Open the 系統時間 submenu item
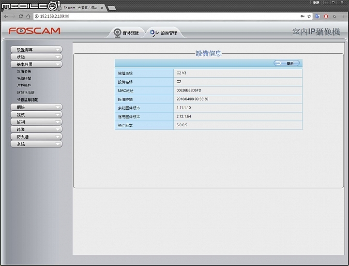The width and height of the screenshot is (349, 266). point(24,78)
